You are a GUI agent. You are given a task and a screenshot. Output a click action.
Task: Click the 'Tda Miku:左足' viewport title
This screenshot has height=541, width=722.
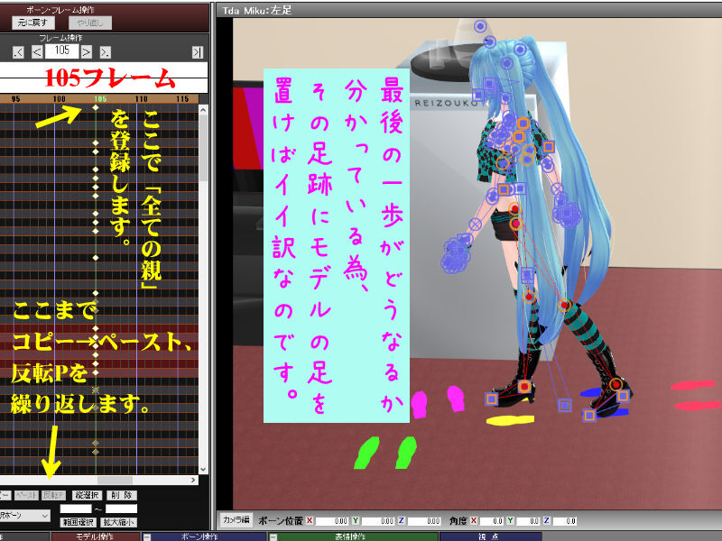click(256, 10)
